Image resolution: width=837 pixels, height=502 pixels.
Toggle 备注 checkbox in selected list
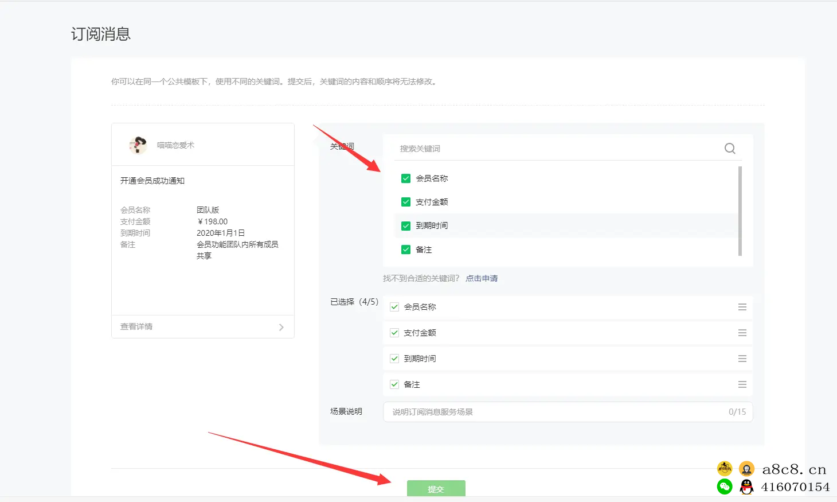[394, 384]
